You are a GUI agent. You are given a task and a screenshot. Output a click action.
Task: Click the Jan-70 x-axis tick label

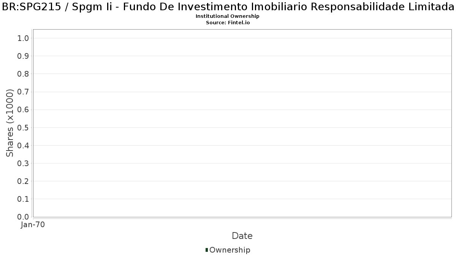tap(33, 225)
